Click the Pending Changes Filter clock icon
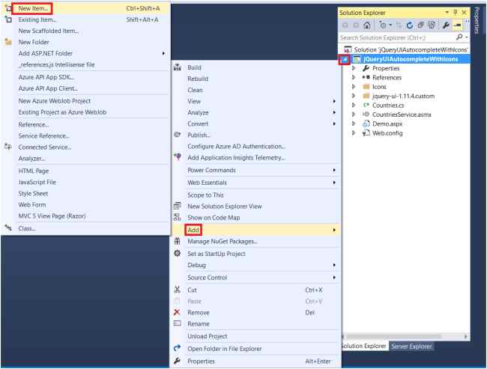This screenshot has width=487, height=369. 383,25
